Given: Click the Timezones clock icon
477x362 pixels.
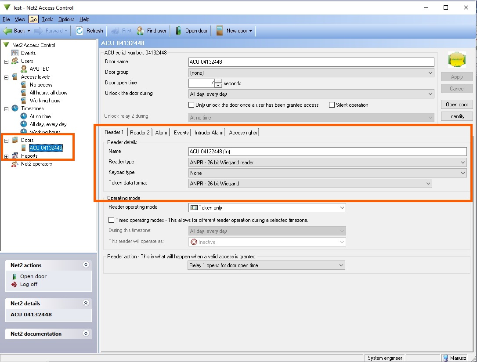Looking at the screenshot, I should 15,109.
